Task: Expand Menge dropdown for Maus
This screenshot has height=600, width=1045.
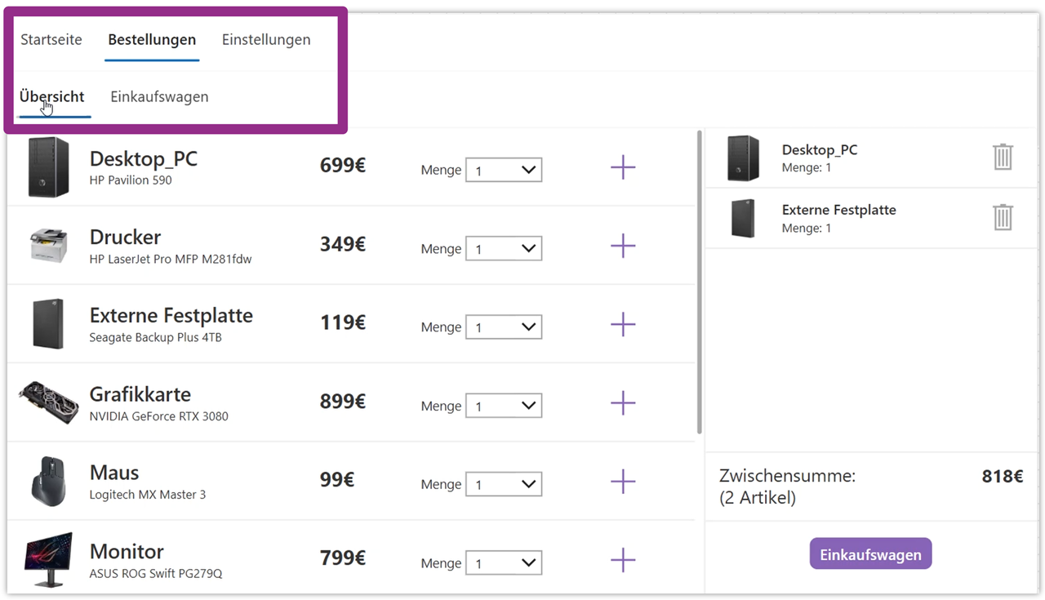Action: 504,484
